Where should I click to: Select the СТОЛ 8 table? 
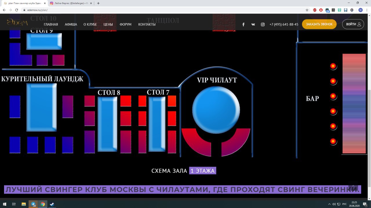[107, 124]
